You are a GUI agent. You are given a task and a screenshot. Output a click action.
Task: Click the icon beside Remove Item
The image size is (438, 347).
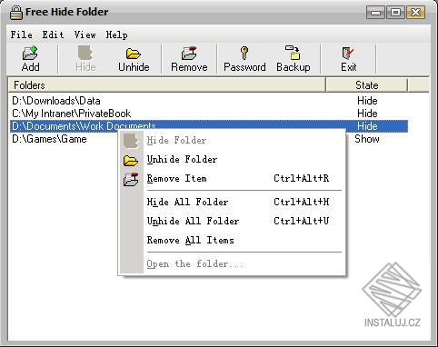pos(131,179)
